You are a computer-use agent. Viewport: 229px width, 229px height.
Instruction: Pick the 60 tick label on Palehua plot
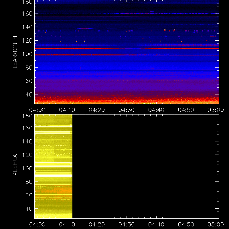pyautogui.click(x=29, y=195)
